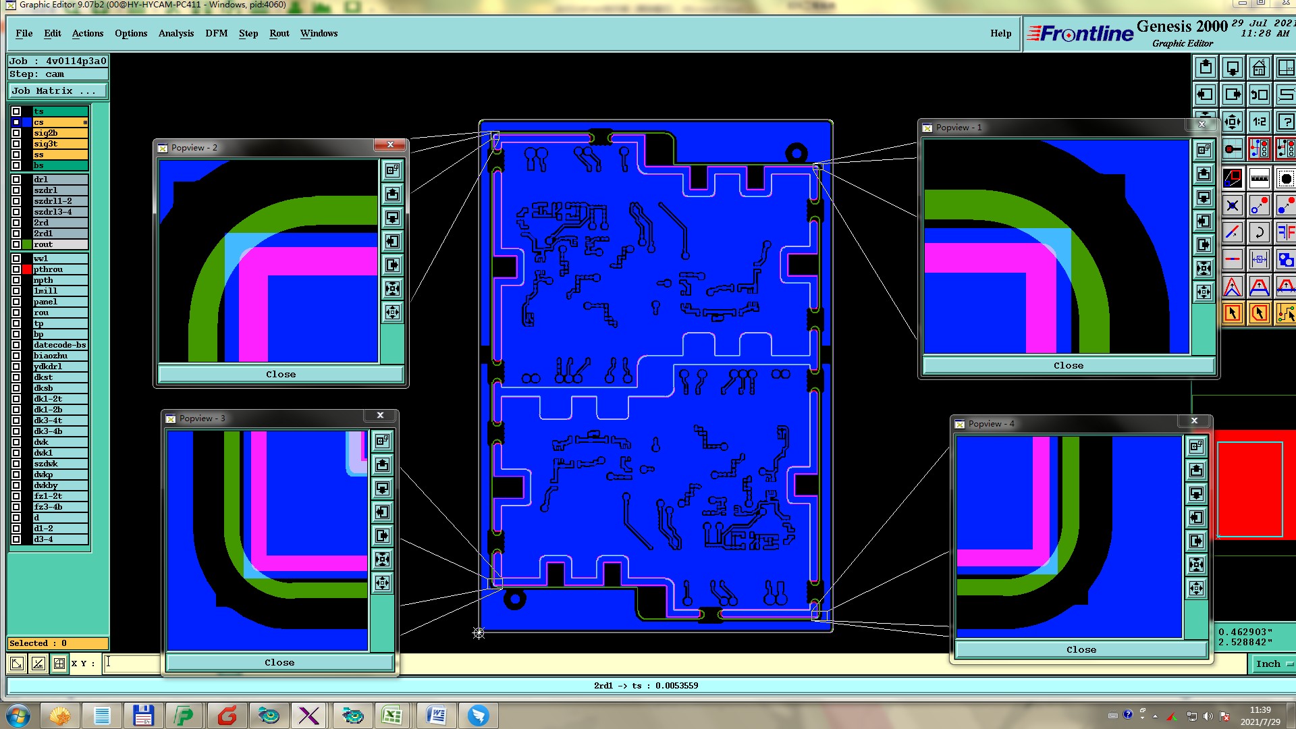Click the zoom-in arrows icon in Popview-3

(382, 559)
